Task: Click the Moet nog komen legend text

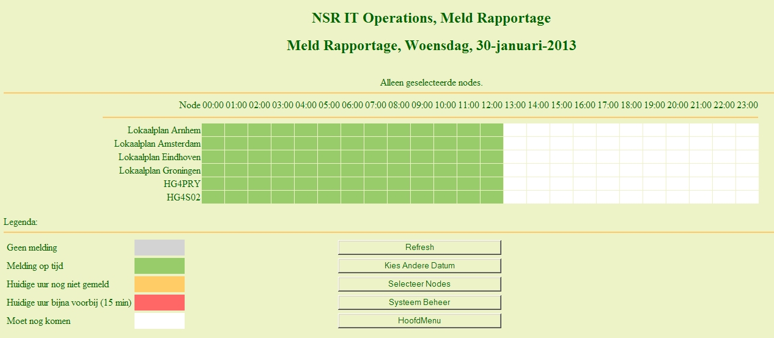Action: coord(39,321)
